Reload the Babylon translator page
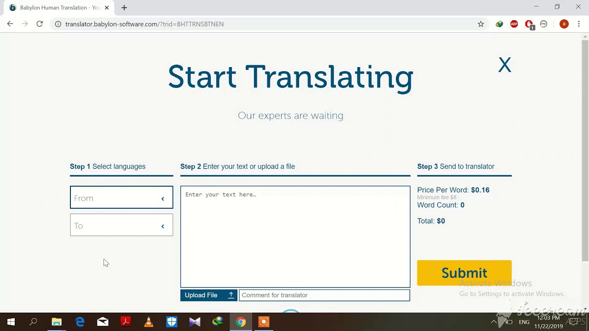Viewport: 589px width, 331px height. click(x=40, y=24)
